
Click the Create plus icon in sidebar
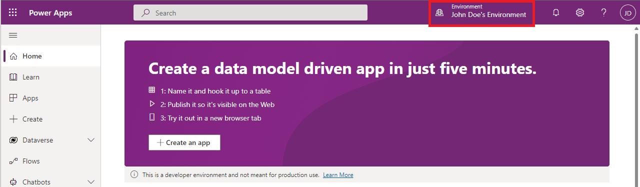pos(13,119)
